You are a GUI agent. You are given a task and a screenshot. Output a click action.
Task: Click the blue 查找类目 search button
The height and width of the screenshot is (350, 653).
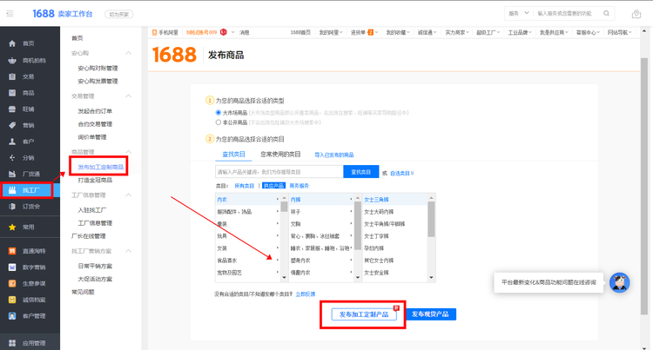(x=361, y=171)
